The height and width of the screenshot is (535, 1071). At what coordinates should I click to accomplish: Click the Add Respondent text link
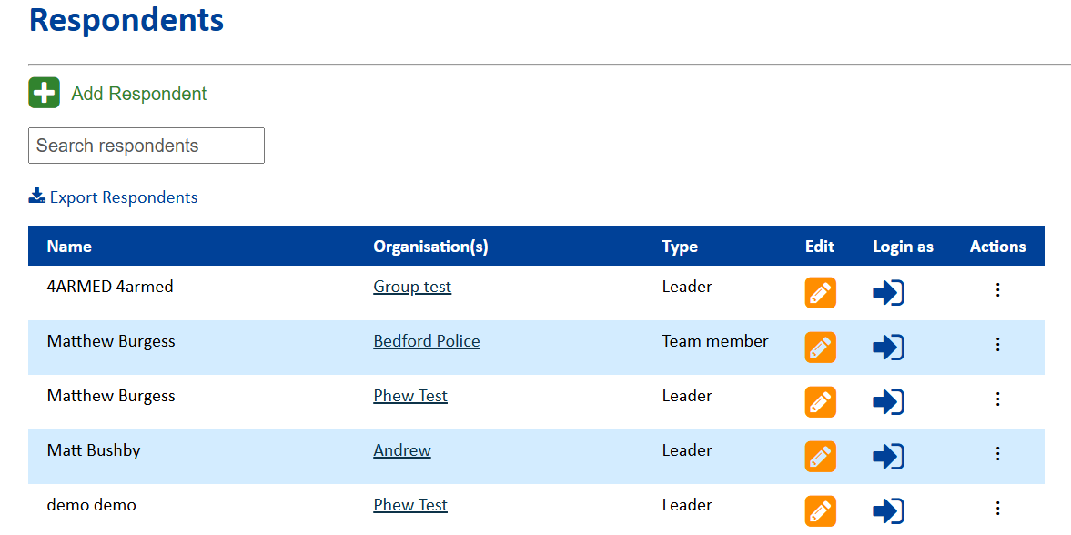[x=139, y=94]
